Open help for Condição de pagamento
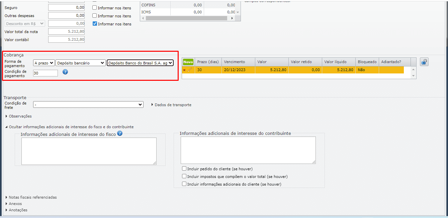This screenshot has height=218, width=448. pyautogui.click(x=65, y=72)
